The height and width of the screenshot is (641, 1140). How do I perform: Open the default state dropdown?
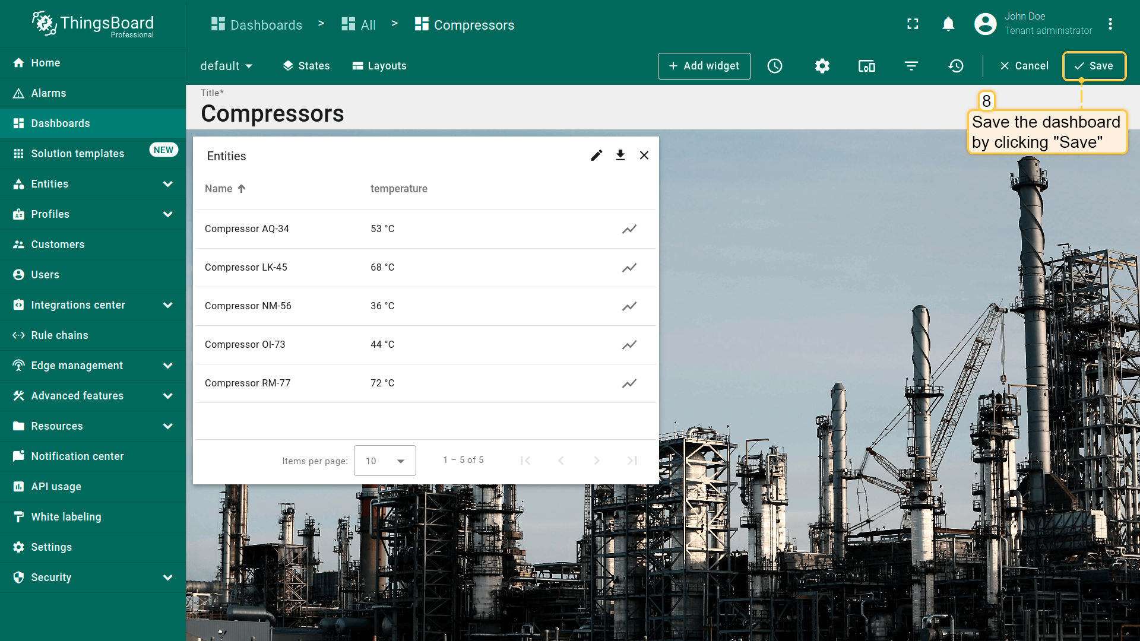pyautogui.click(x=226, y=66)
